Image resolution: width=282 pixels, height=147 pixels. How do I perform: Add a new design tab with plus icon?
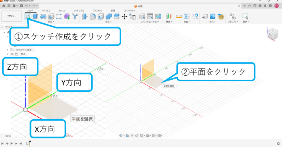[244, 6]
